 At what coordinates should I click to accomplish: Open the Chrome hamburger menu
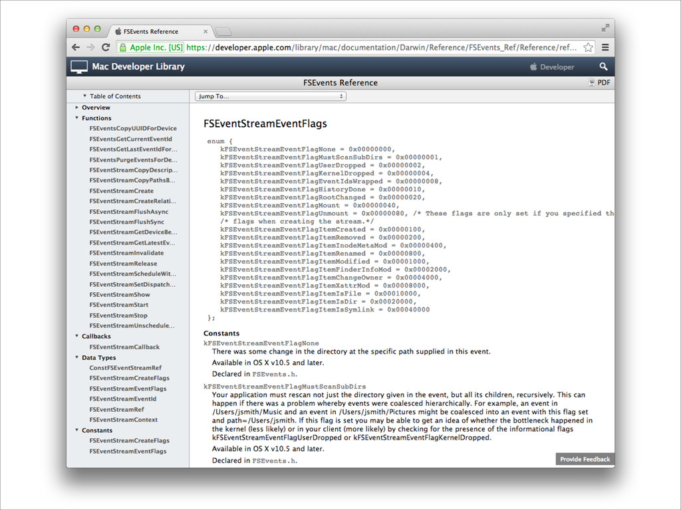pos(605,47)
